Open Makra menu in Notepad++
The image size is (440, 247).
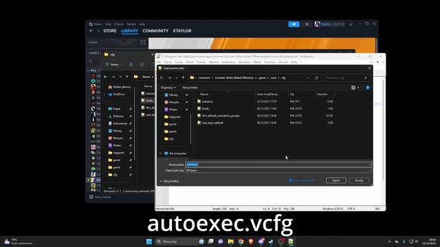256,62
